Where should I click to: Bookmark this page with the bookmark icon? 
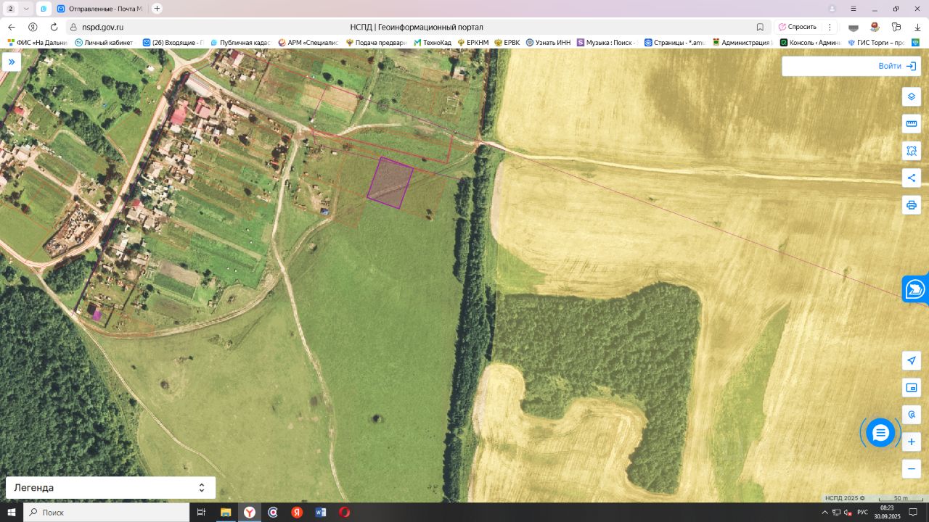(760, 27)
